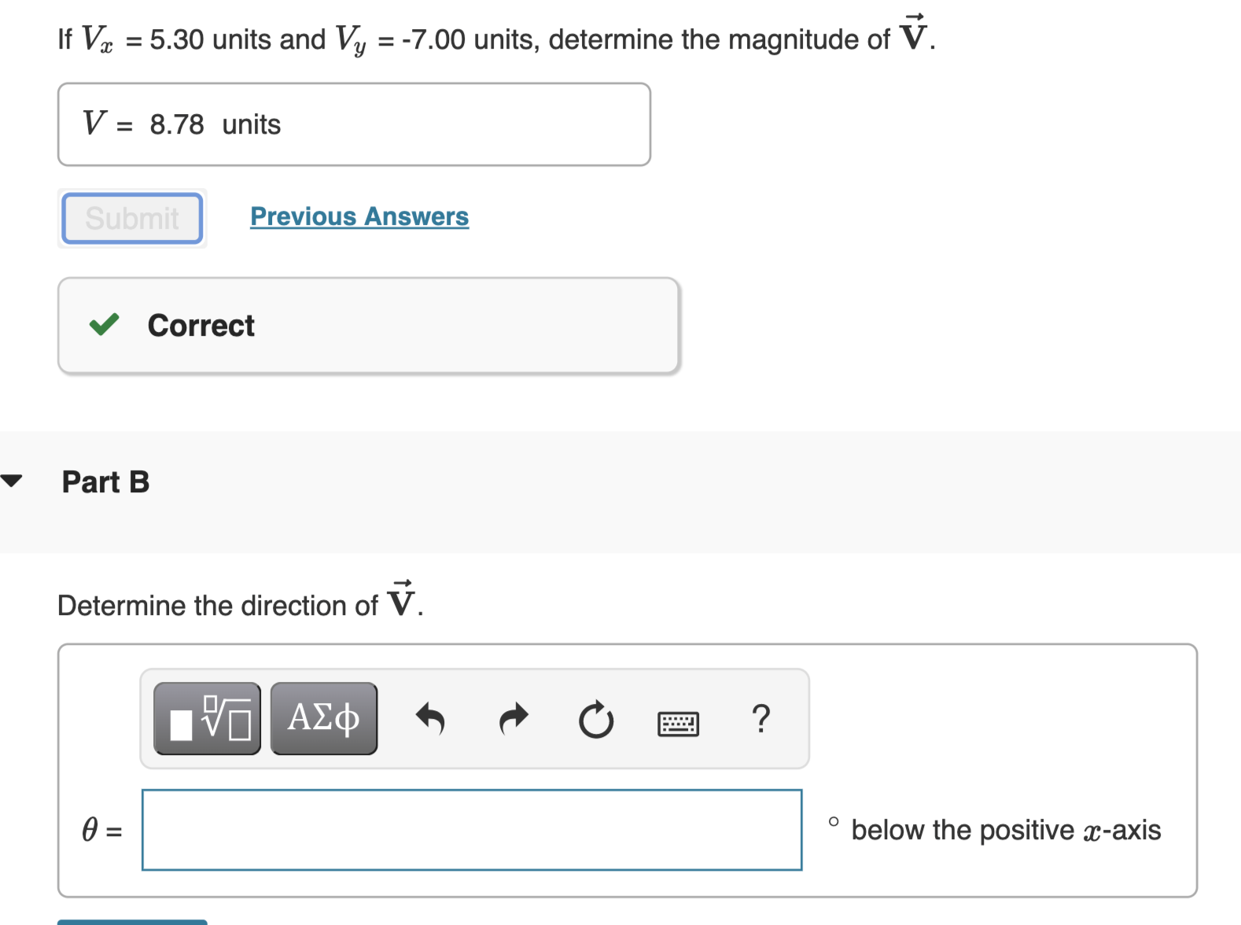Select the equation editor toolbar area
The width and height of the screenshot is (1241, 925).
(473, 718)
